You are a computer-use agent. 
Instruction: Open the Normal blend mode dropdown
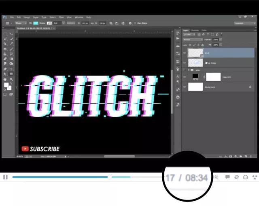point(193,40)
